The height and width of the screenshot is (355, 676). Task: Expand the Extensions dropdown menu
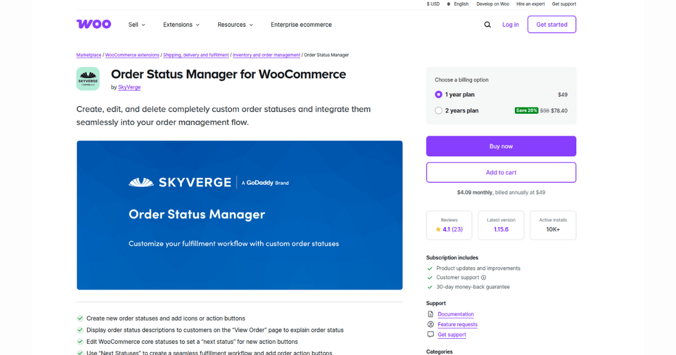tap(181, 25)
